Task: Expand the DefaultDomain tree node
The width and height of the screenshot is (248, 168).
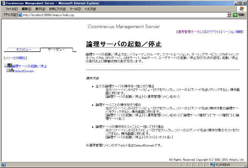Action: point(8,71)
